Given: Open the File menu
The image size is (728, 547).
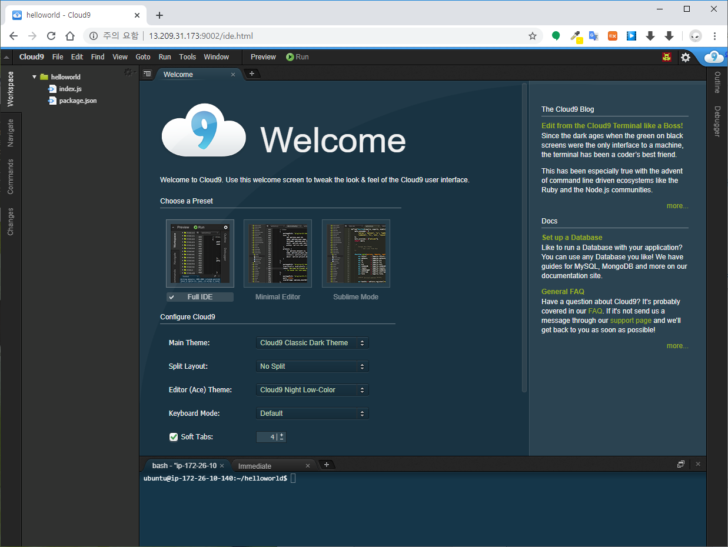Looking at the screenshot, I should click(58, 57).
